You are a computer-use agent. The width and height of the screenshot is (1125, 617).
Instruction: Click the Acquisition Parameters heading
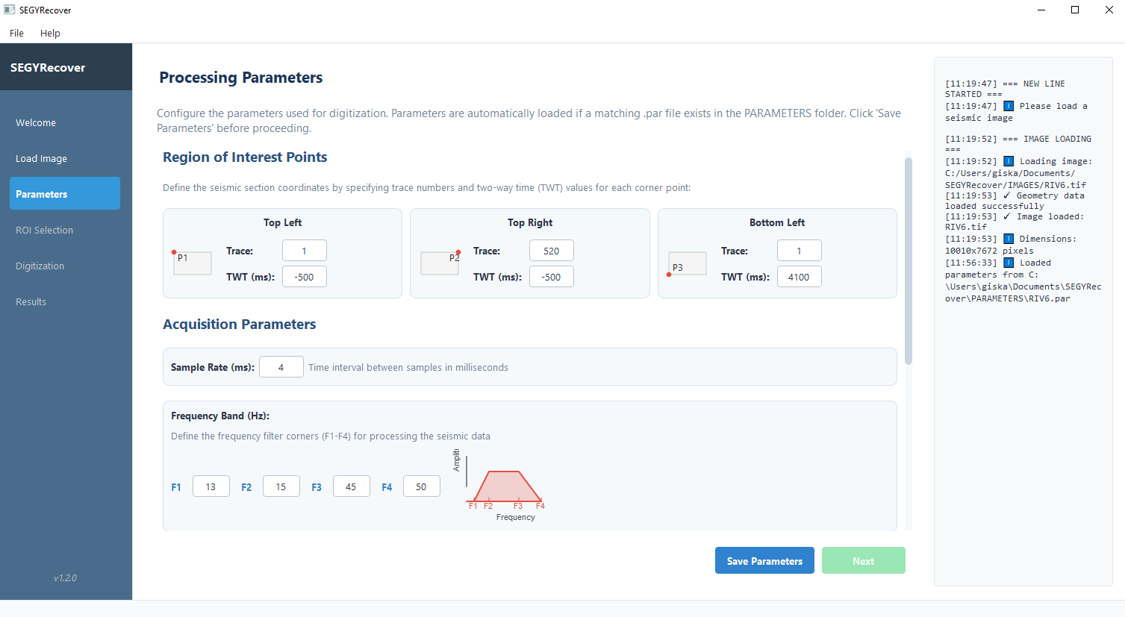(240, 325)
